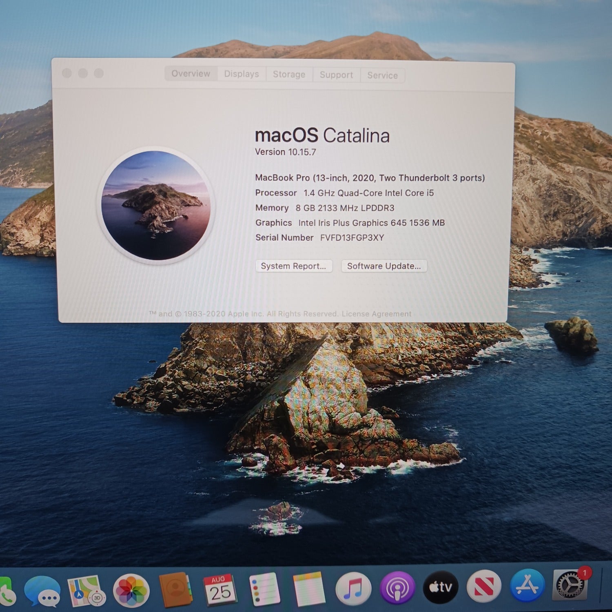The image size is (612, 612).
Task: Open Podcasts from the Dock
Action: coord(397,588)
